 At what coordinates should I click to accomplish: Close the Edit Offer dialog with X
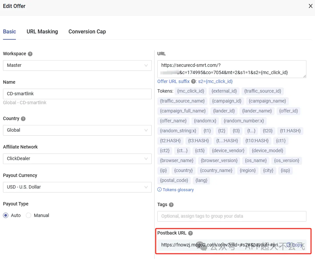click(311, 6)
